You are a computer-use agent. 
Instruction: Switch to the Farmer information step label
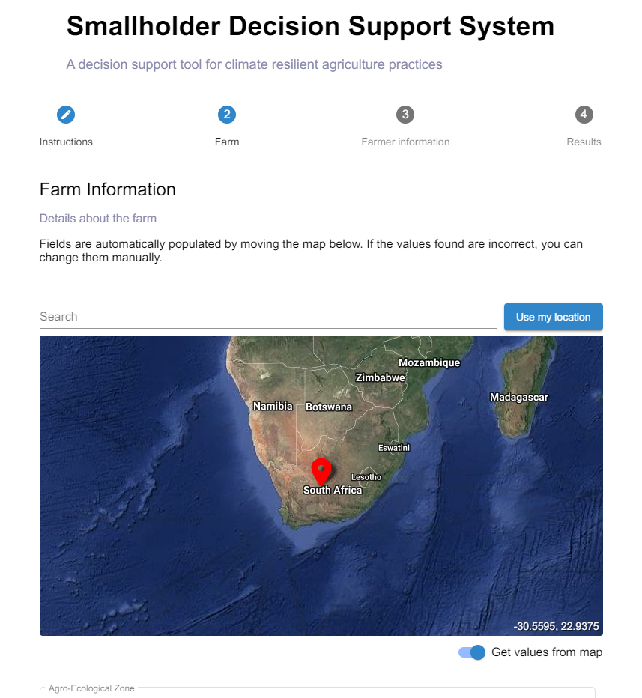(x=405, y=142)
